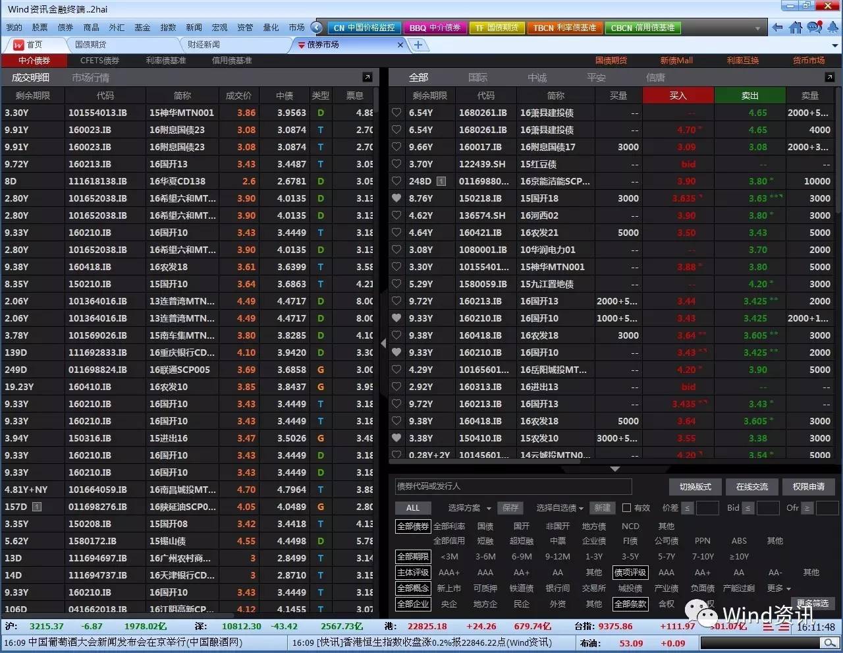Filter by 城投债 concept
The height and width of the screenshot is (653, 843).
click(x=630, y=588)
